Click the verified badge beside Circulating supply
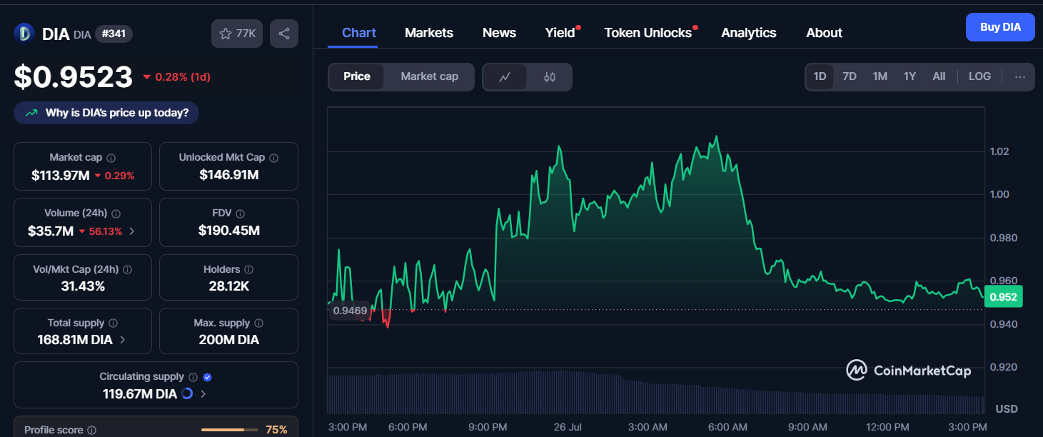The height and width of the screenshot is (437, 1043). click(x=207, y=377)
